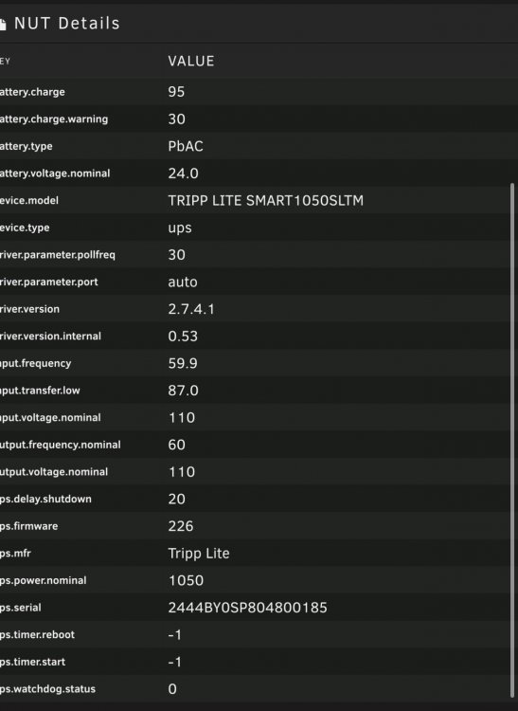The image size is (518, 711).
Task: Click the ups.delay.shutdown value 20
Action: pos(176,500)
